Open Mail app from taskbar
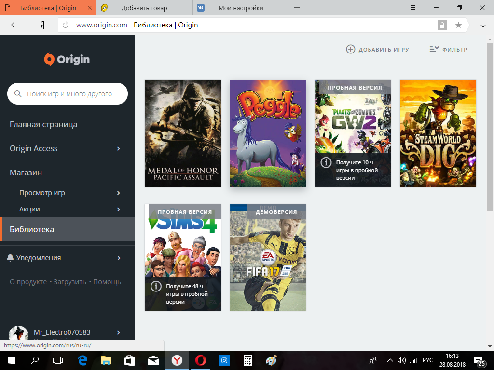494x370 pixels. click(153, 360)
